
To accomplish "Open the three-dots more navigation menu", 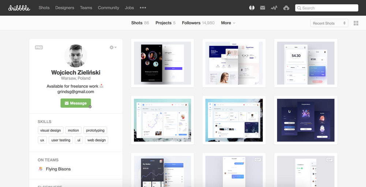I will pyautogui.click(x=143, y=8).
